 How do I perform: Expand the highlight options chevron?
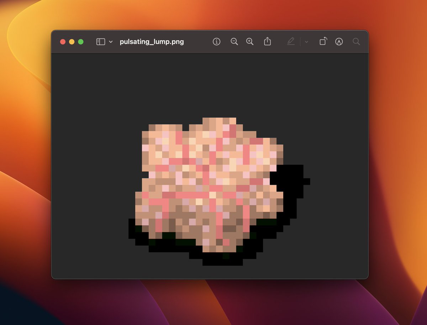point(306,42)
